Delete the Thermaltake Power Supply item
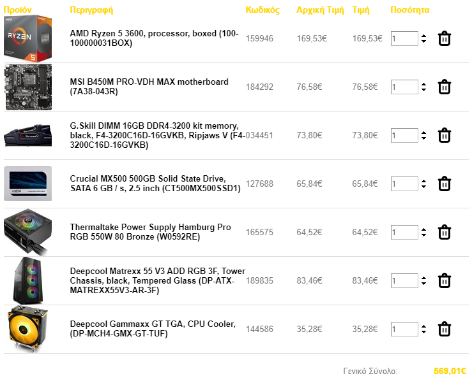The width and height of the screenshot is (472, 383). click(x=445, y=232)
